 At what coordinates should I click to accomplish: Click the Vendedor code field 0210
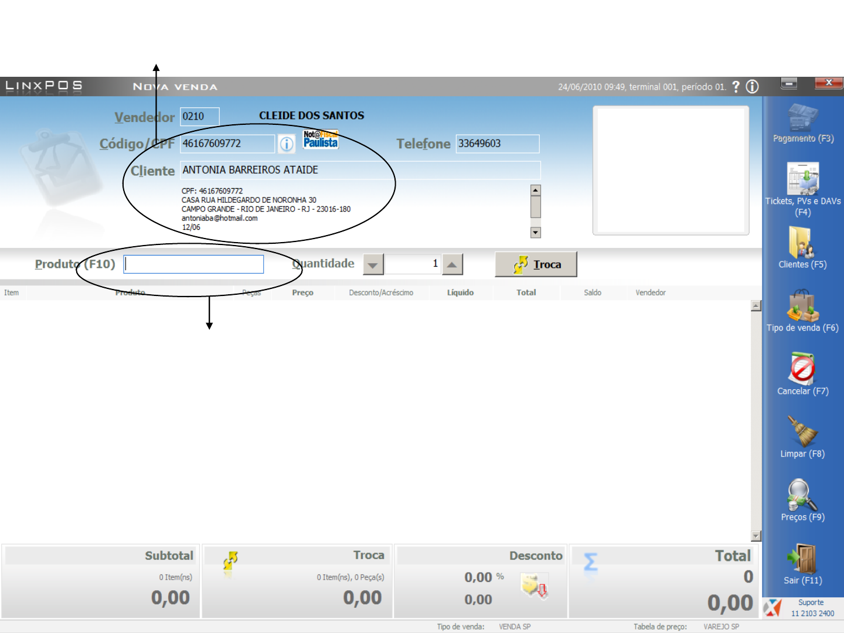tap(200, 116)
